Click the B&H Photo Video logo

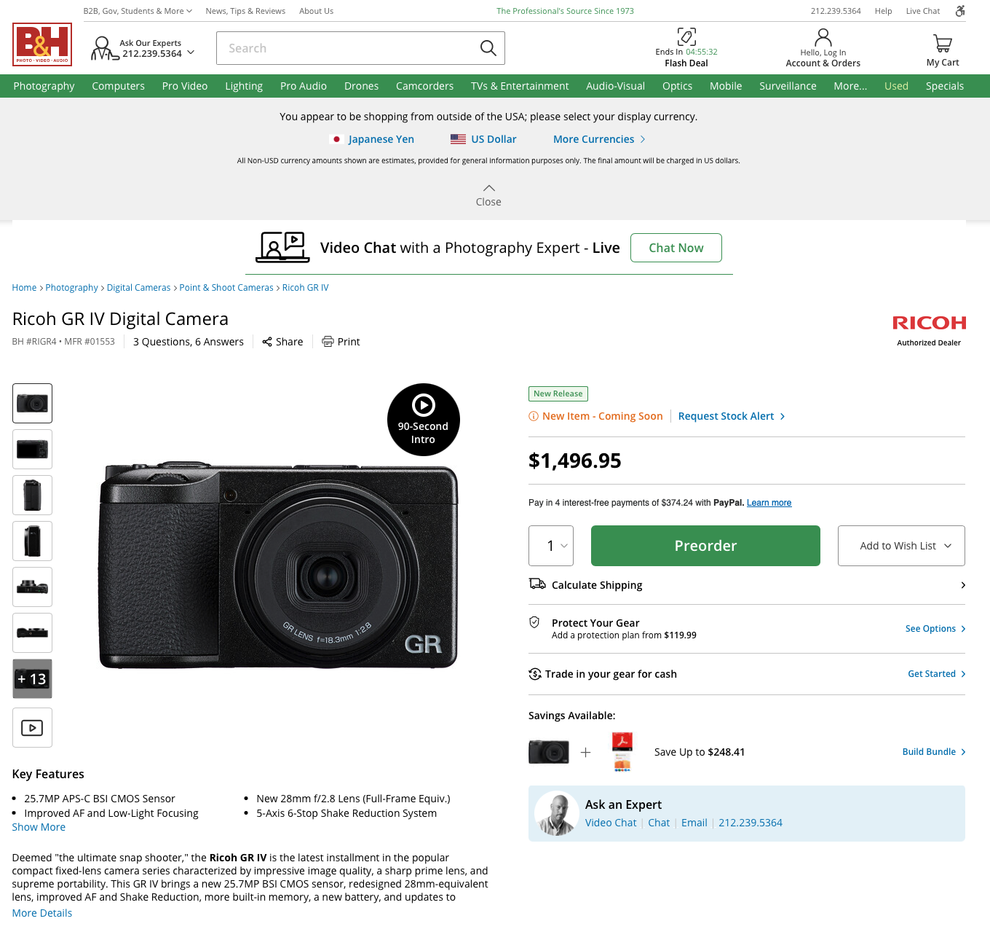(42, 44)
